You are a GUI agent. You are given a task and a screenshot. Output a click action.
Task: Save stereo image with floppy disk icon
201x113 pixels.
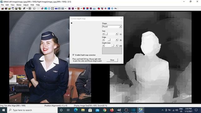16,8
